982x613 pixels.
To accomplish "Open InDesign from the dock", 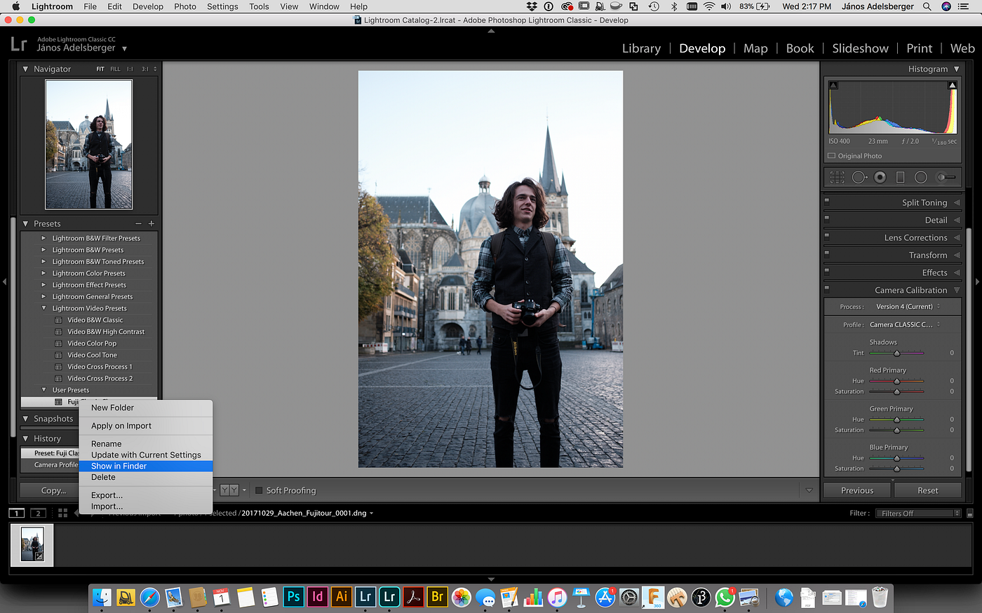I will [x=317, y=597].
